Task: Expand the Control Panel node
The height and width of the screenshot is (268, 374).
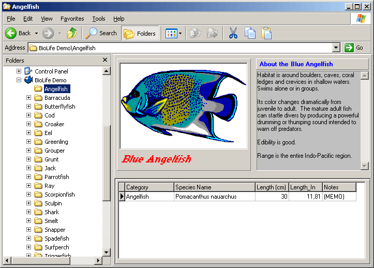Action: pyautogui.click(x=19, y=71)
